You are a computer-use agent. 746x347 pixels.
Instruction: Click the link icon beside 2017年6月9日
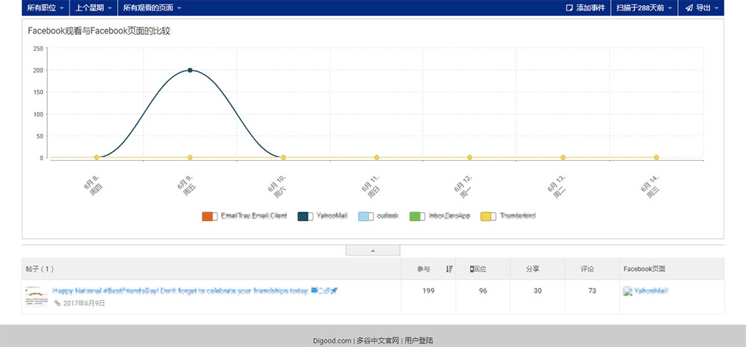tap(57, 304)
